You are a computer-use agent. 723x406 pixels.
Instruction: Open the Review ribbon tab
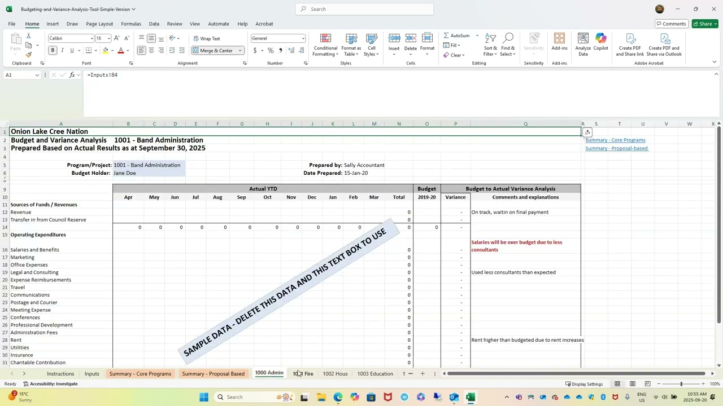[175, 24]
